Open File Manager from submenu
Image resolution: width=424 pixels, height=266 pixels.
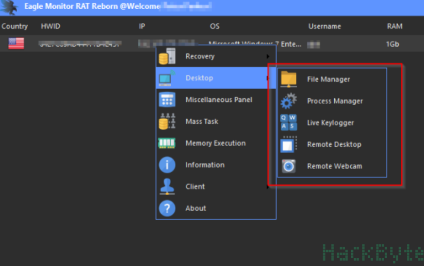(332, 79)
